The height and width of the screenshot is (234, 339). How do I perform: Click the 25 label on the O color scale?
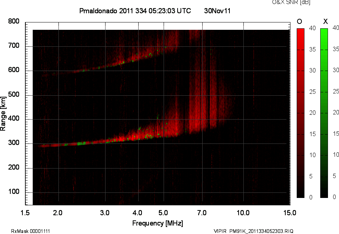[x=313, y=92]
